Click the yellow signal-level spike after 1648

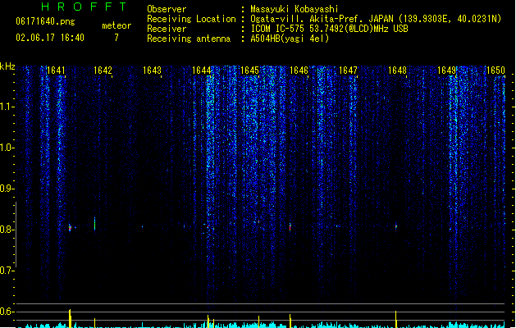(396, 319)
